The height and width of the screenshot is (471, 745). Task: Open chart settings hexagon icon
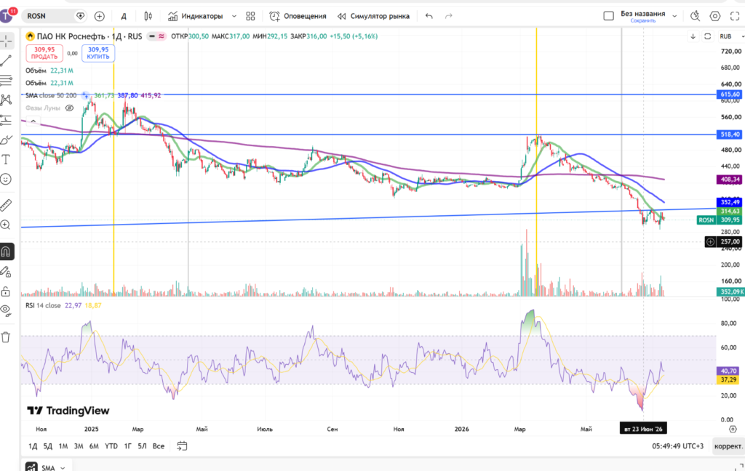coord(715,16)
